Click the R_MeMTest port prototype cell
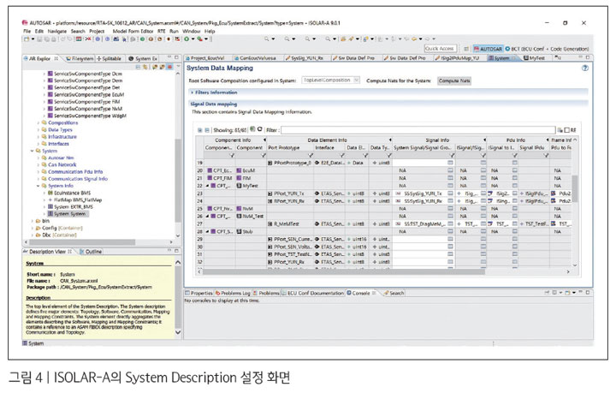This screenshot has width=616, height=393. pyautogui.click(x=290, y=224)
